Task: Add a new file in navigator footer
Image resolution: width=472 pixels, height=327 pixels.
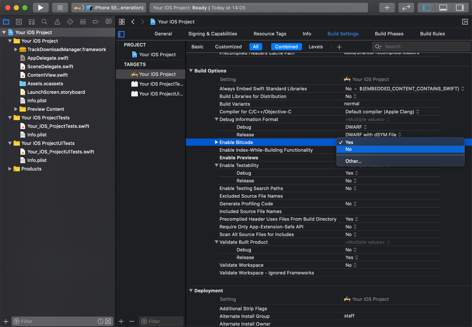Action: coord(6,321)
